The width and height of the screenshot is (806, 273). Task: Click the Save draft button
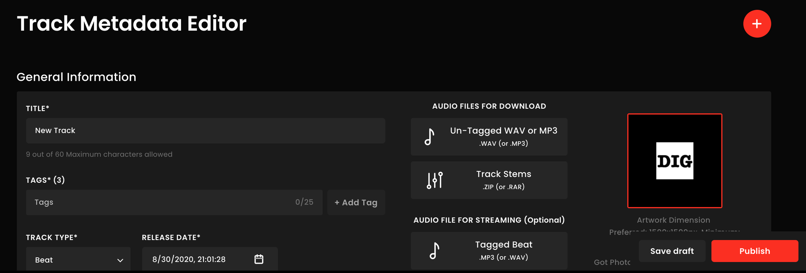click(x=672, y=251)
